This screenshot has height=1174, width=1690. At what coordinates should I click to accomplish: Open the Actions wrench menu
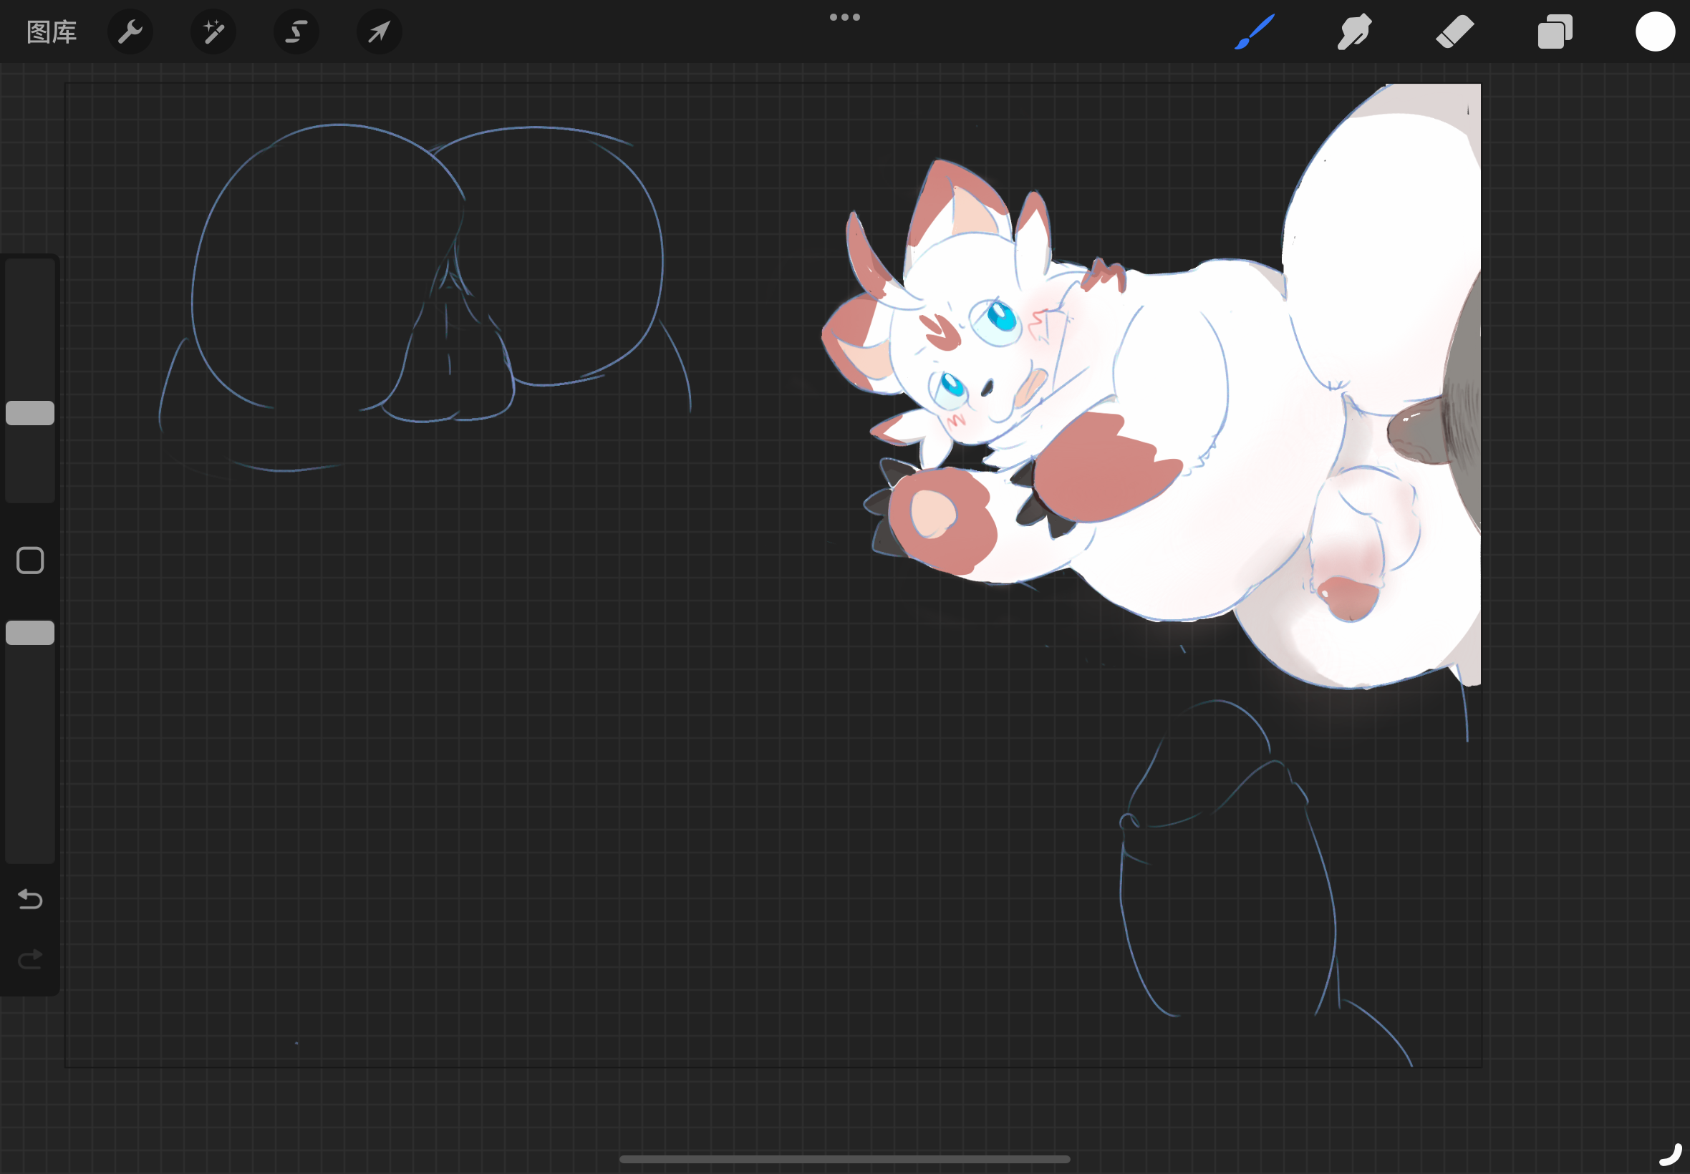point(130,31)
